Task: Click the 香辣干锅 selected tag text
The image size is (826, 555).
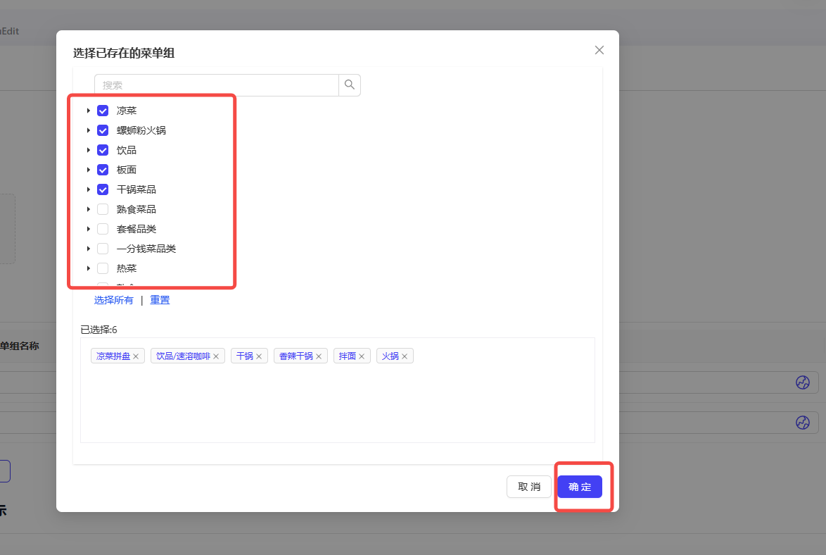Action: [x=296, y=356]
